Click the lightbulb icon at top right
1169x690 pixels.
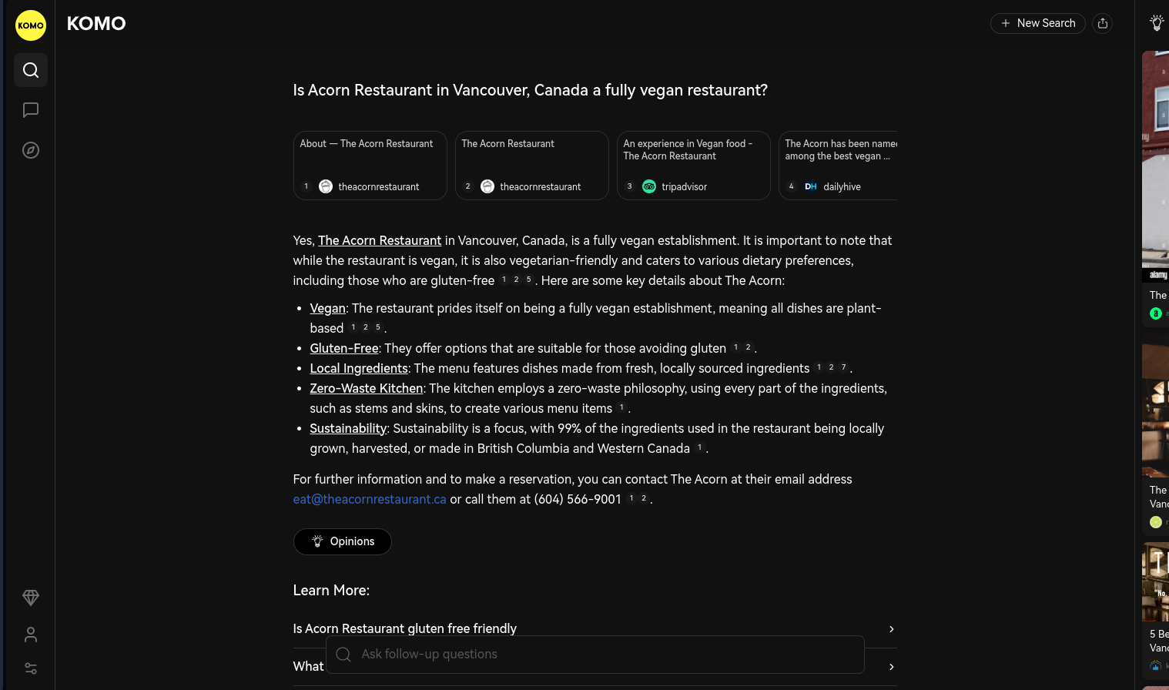pos(1157,23)
